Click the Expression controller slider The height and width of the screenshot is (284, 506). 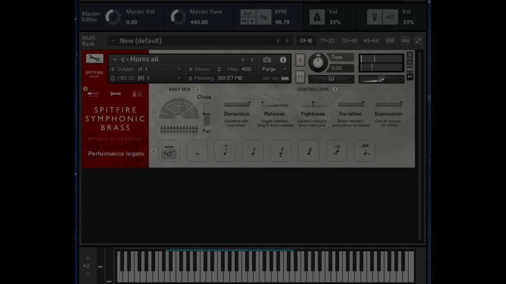(x=389, y=105)
